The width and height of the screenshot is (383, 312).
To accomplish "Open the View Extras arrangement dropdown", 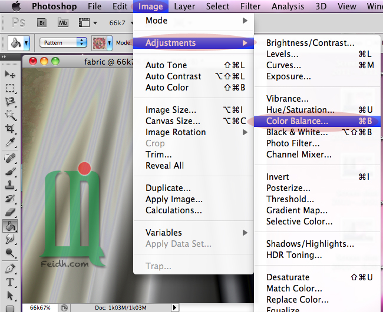I will (x=88, y=23).
